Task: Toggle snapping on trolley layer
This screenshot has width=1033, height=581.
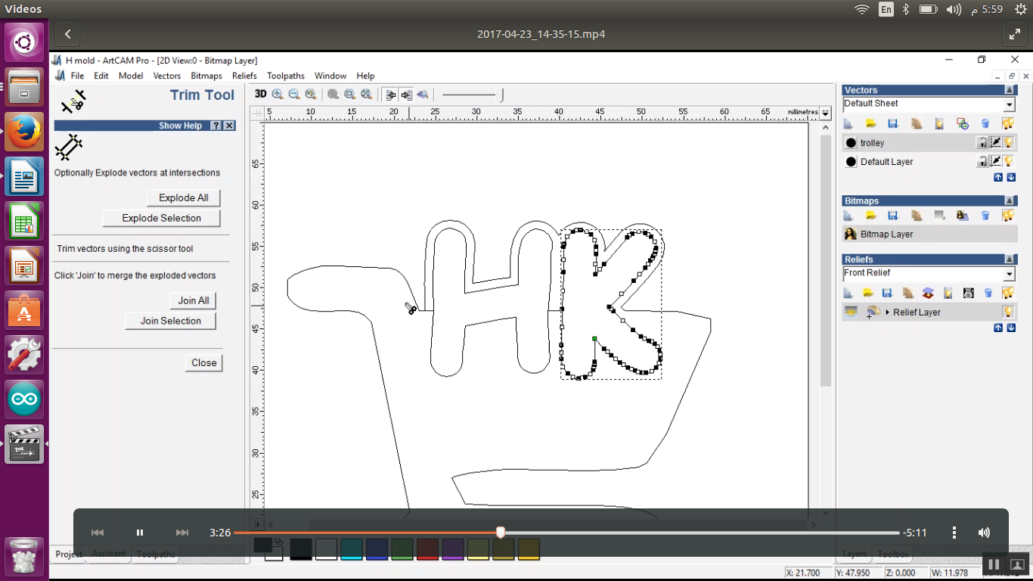Action: pos(996,142)
